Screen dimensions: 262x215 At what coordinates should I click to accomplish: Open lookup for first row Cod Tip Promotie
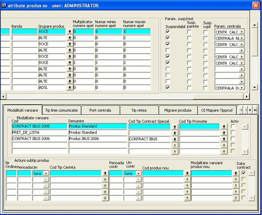point(224,127)
